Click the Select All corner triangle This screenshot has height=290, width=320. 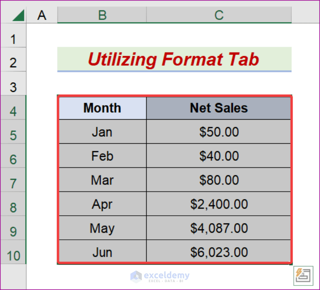18,15
